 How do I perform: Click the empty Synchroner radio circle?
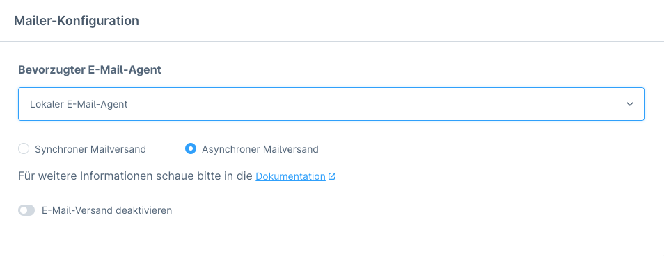click(x=24, y=148)
